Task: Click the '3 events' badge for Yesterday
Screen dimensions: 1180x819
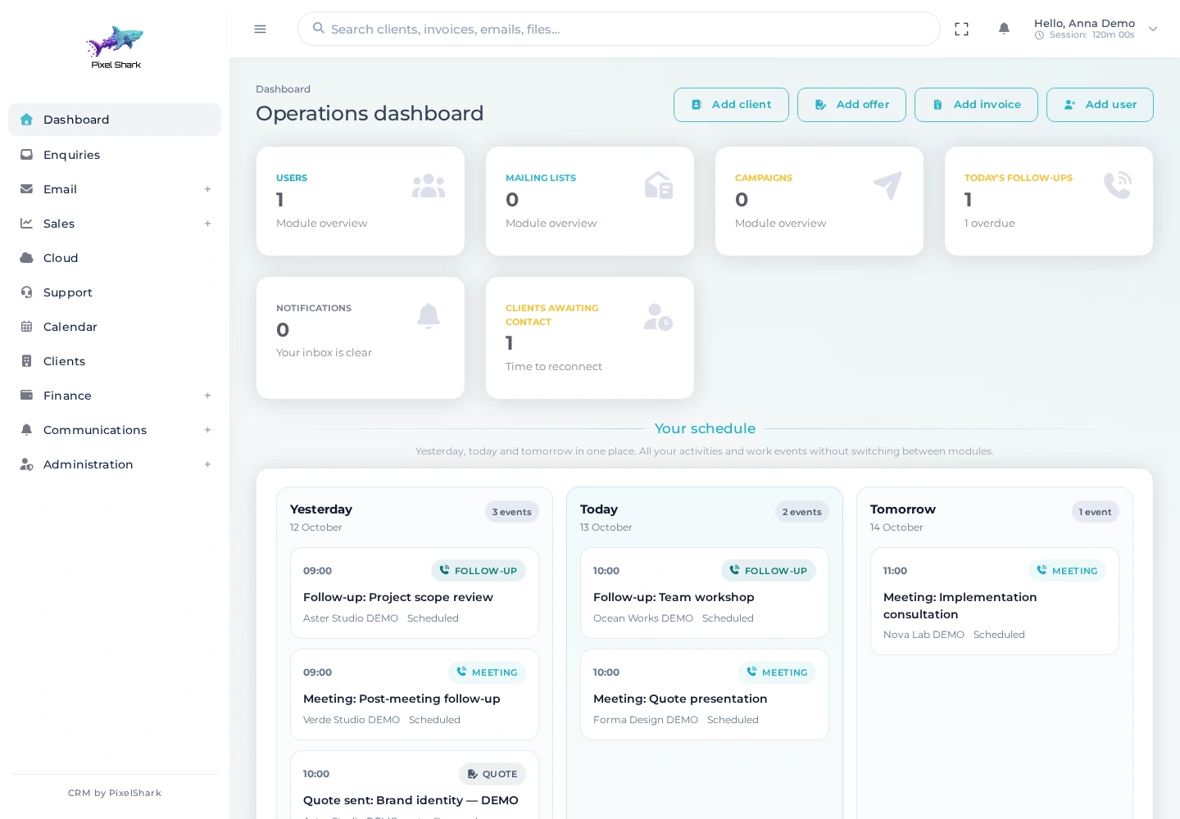Action: [512, 512]
